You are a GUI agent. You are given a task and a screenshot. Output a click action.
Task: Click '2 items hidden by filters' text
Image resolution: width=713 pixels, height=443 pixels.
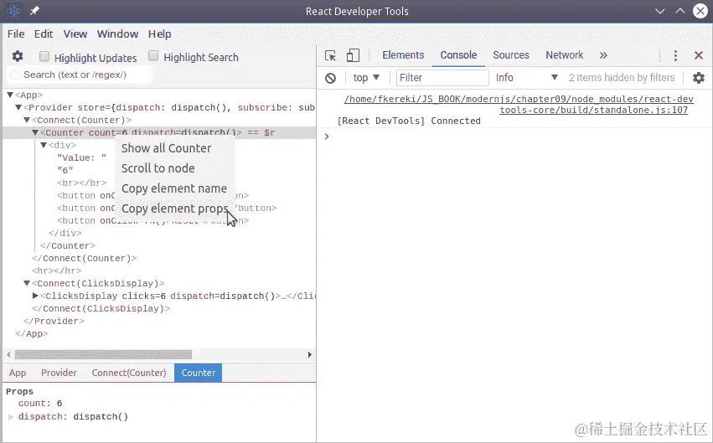coord(622,78)
